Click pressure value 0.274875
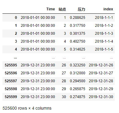The image size is (119, 113). (x=77, y=97)
